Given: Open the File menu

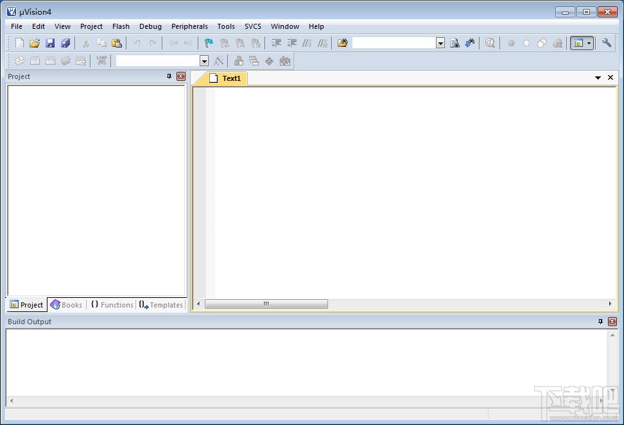Looking at the screenshot, I should pos(17,26).
